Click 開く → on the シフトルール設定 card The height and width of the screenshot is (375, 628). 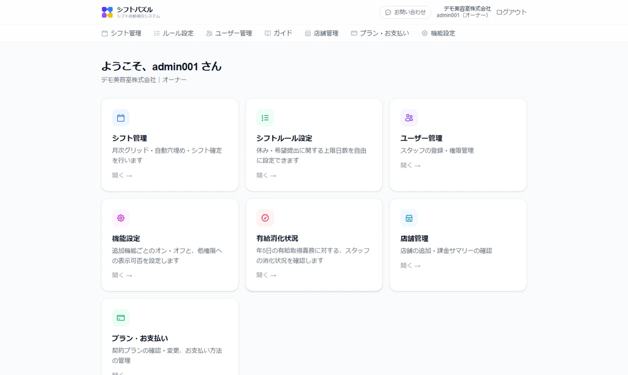click(x=266, y=175)
